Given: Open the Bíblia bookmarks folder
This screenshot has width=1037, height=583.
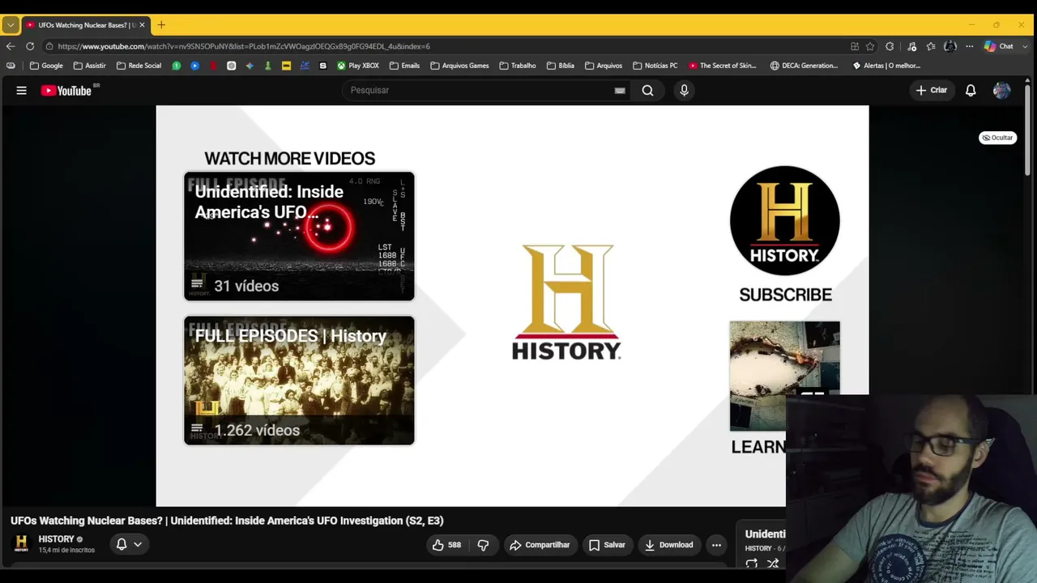Looking at the screenshot, I should (x=561, y=66).
